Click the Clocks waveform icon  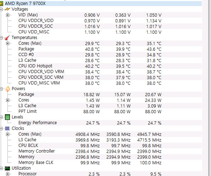(7, 128)
